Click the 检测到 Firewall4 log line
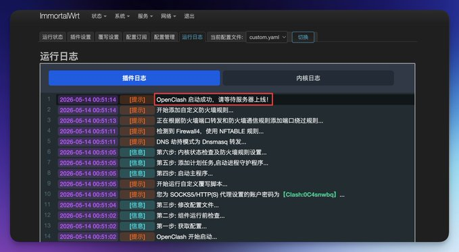Viewport: 459px width, 252px height. tap(210, 131)
